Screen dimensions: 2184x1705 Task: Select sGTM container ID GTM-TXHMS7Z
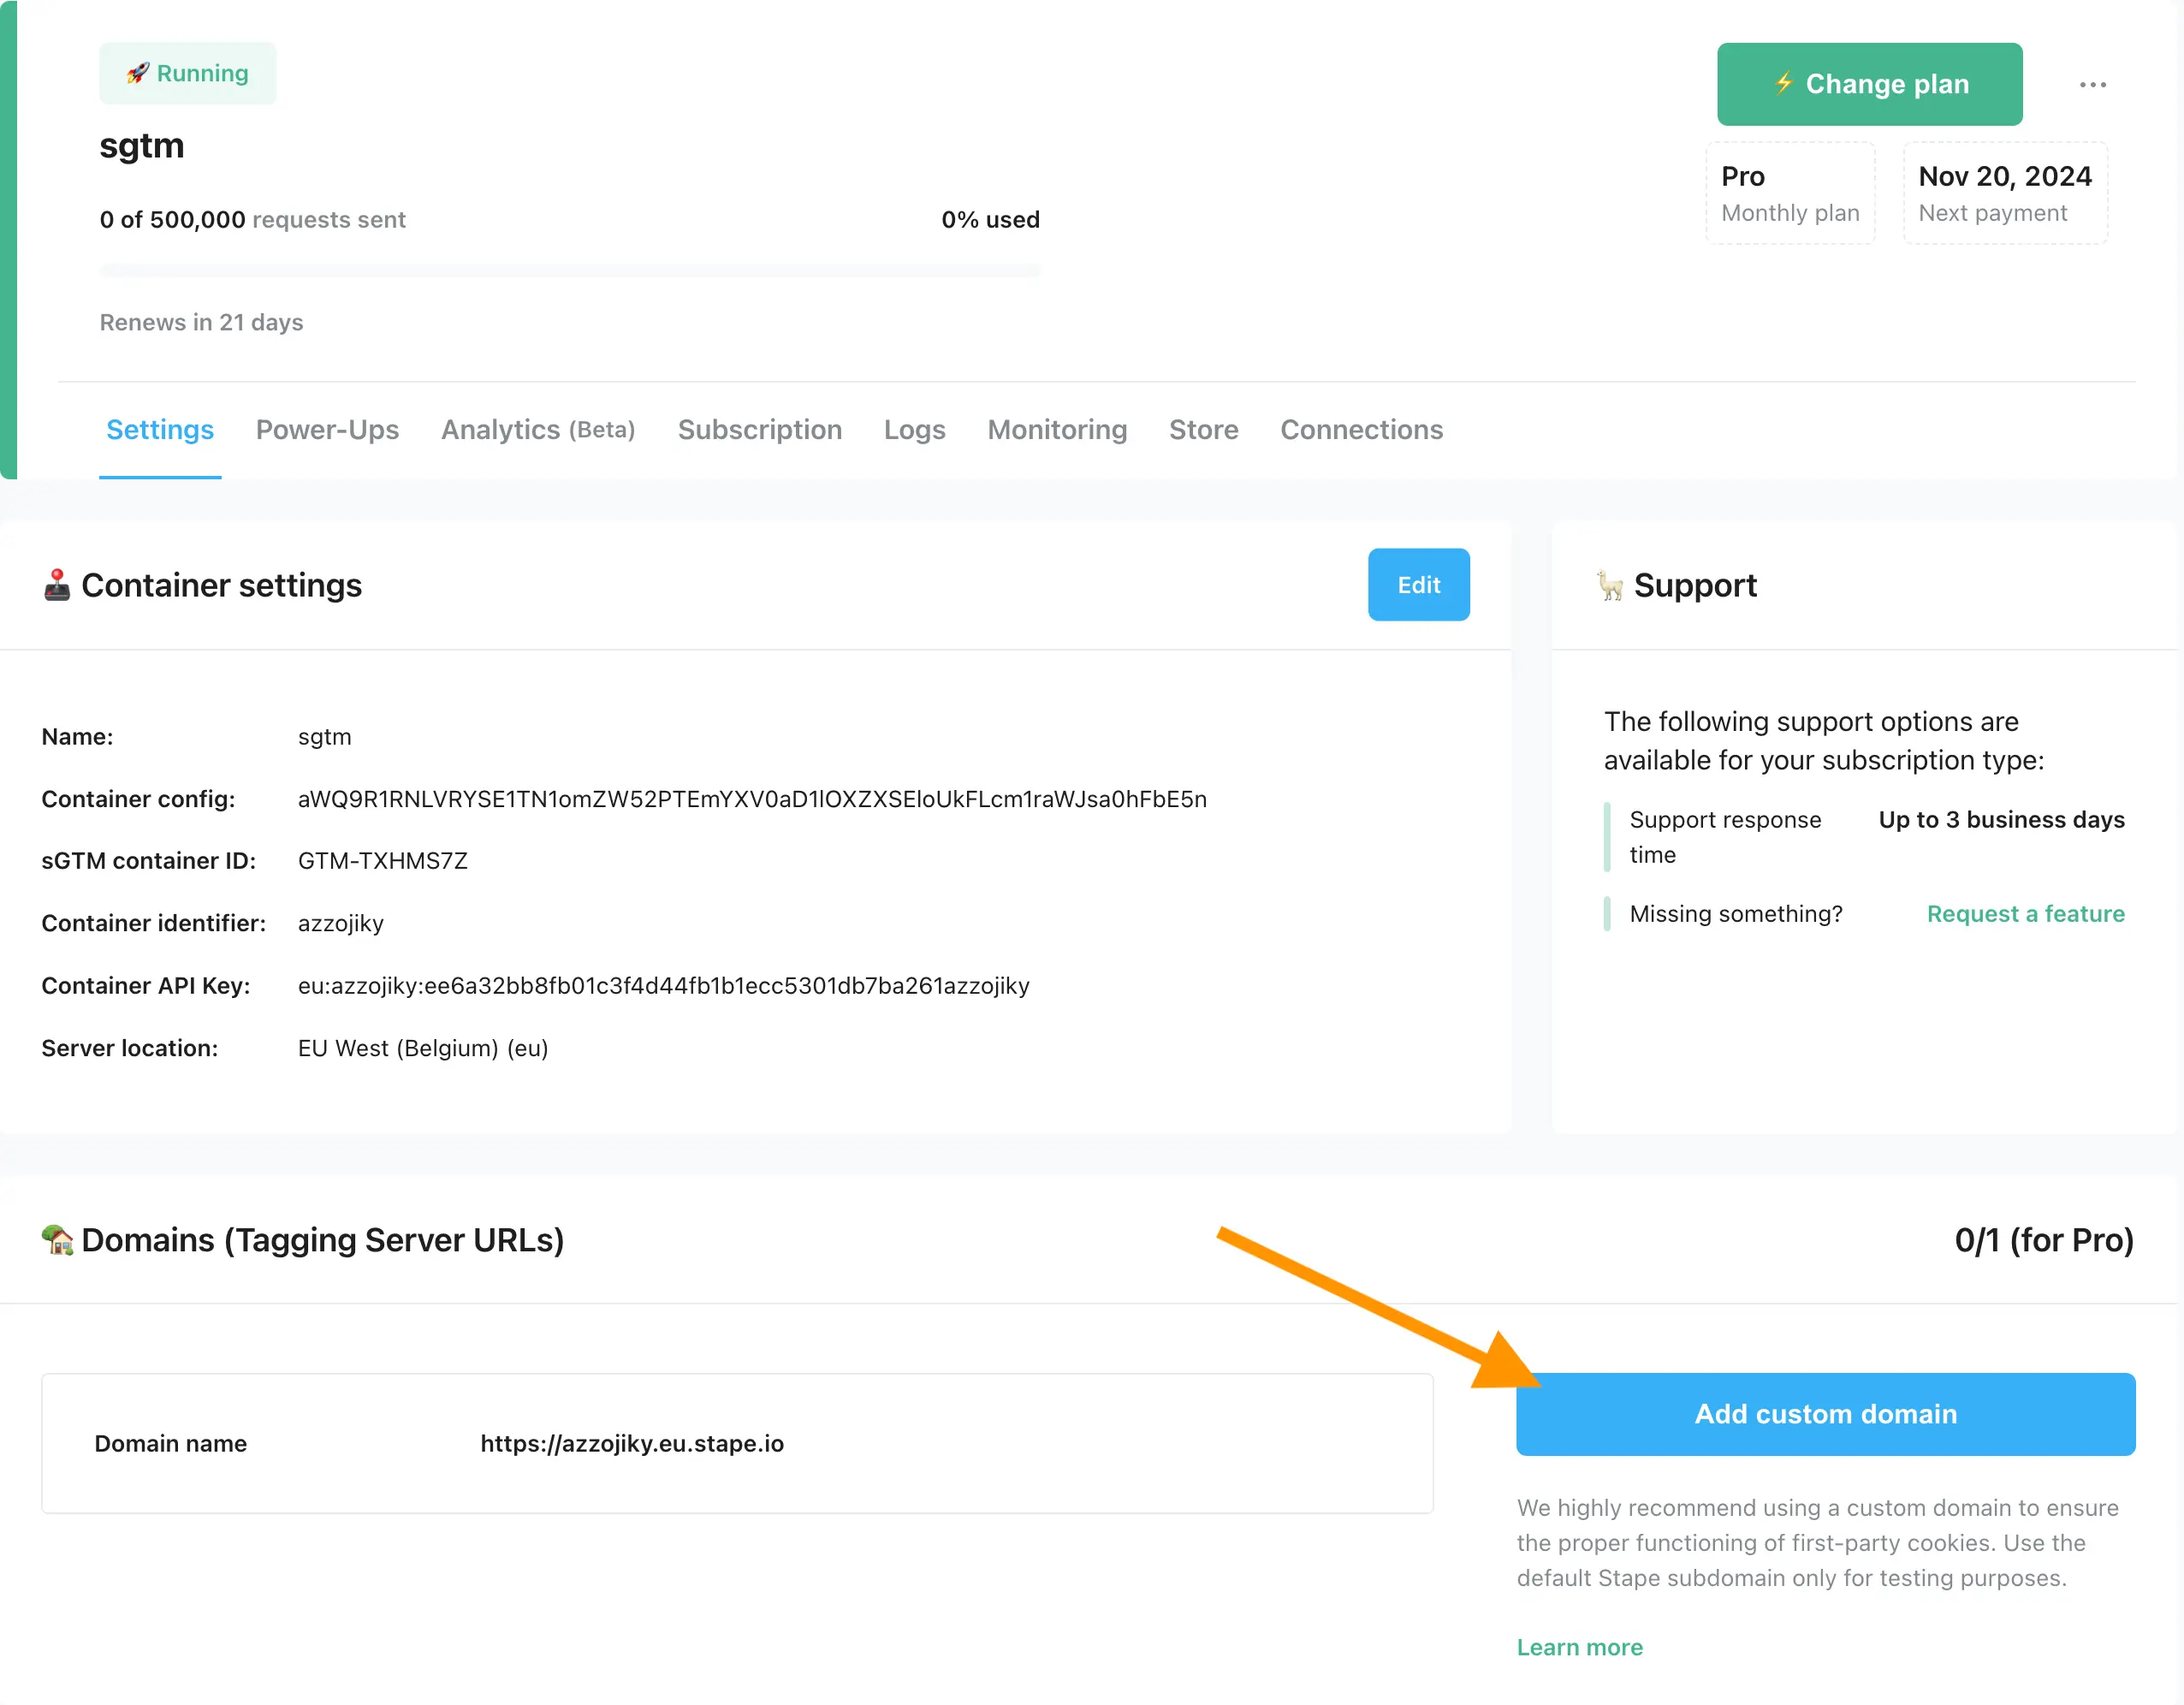pyautogui.click(x=382, y=861)
